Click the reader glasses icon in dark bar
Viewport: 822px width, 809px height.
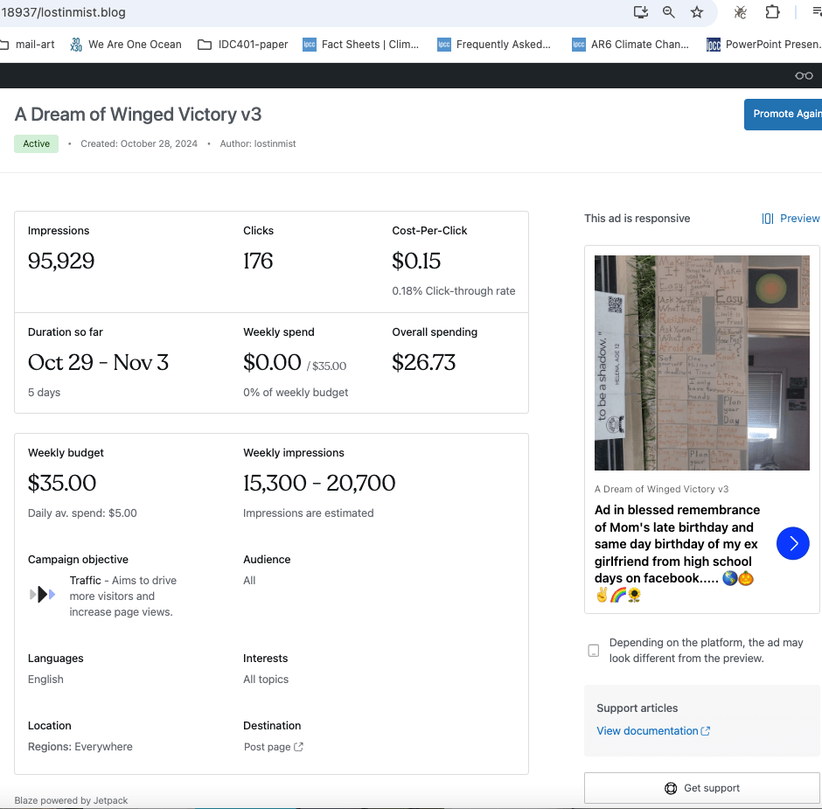[x=804, y=76]
